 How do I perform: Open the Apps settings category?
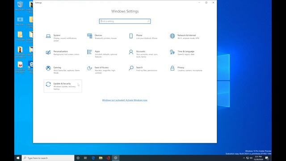104,54
